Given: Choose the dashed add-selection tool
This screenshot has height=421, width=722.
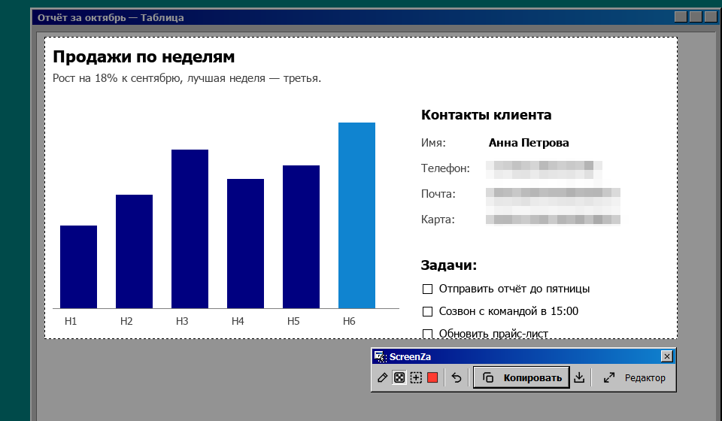Looking at the screenshot, I should tap(416, 377).
